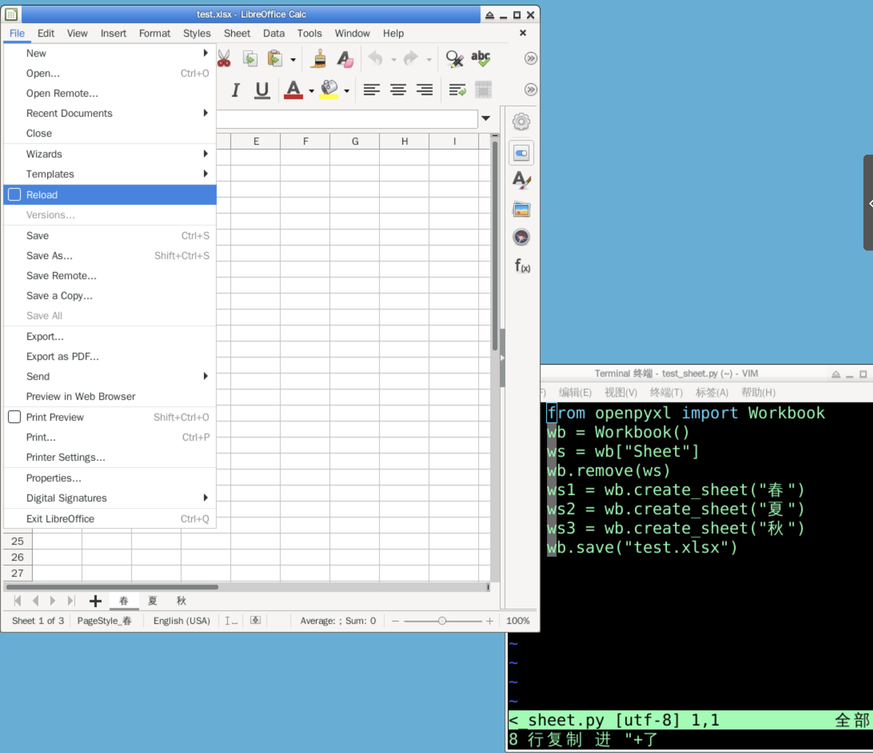The image size is (873, 753).
Task: Click the Merge Cells icon
Action: coord(483,90)
